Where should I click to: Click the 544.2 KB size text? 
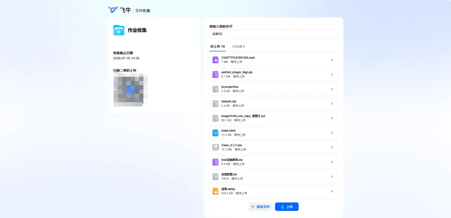point(227,193)
